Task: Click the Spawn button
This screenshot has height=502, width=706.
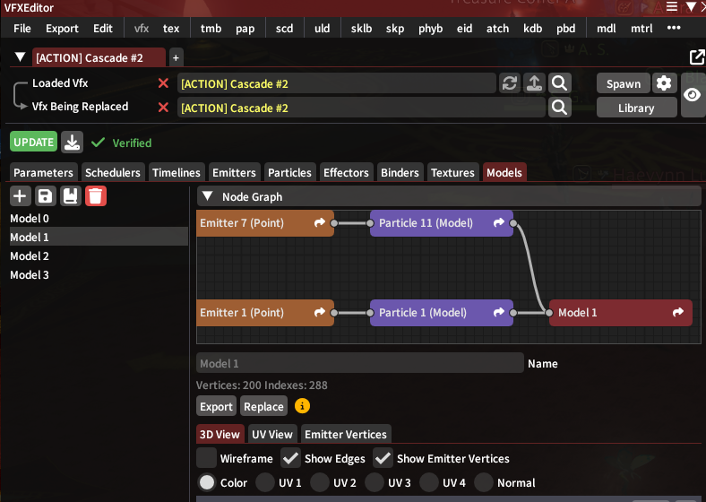Action: (x=624, y=84)
